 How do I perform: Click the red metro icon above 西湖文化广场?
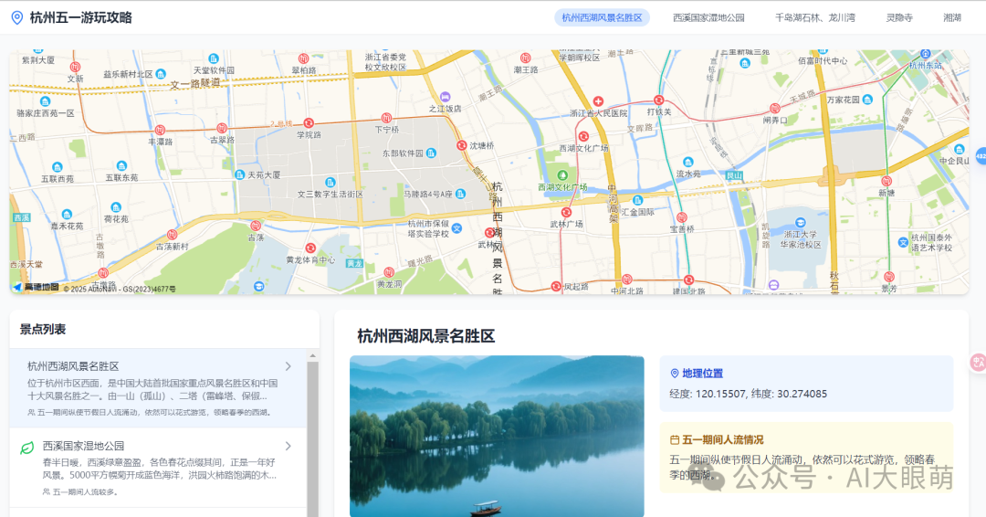583,136
